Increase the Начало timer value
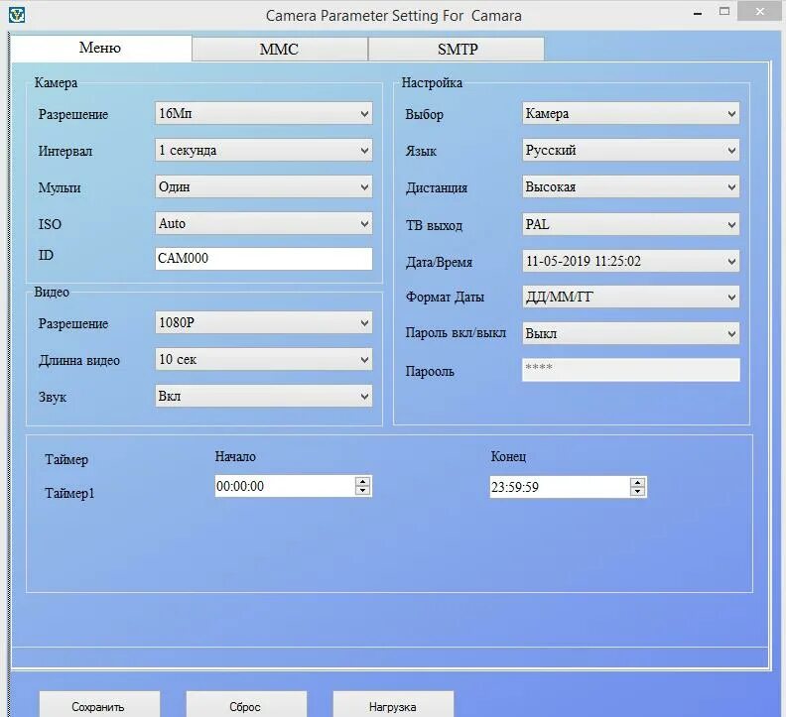The width and height of the screenshot is (786, 717). [x=362, y=482]
